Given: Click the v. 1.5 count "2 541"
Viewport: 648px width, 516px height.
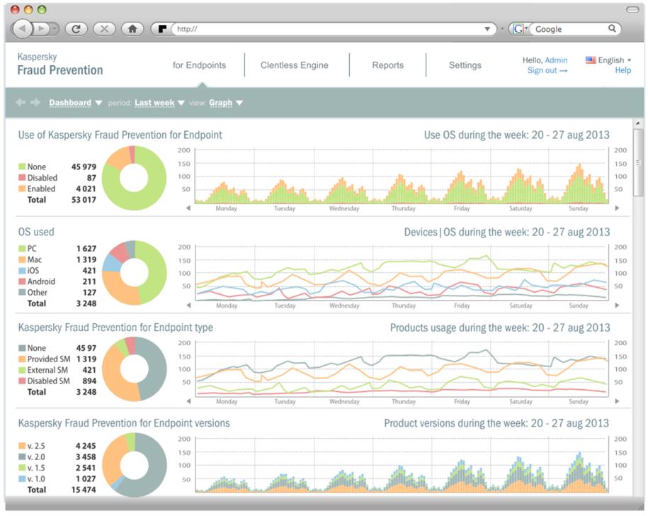Looking at the screenshot, I should point(86,468).
